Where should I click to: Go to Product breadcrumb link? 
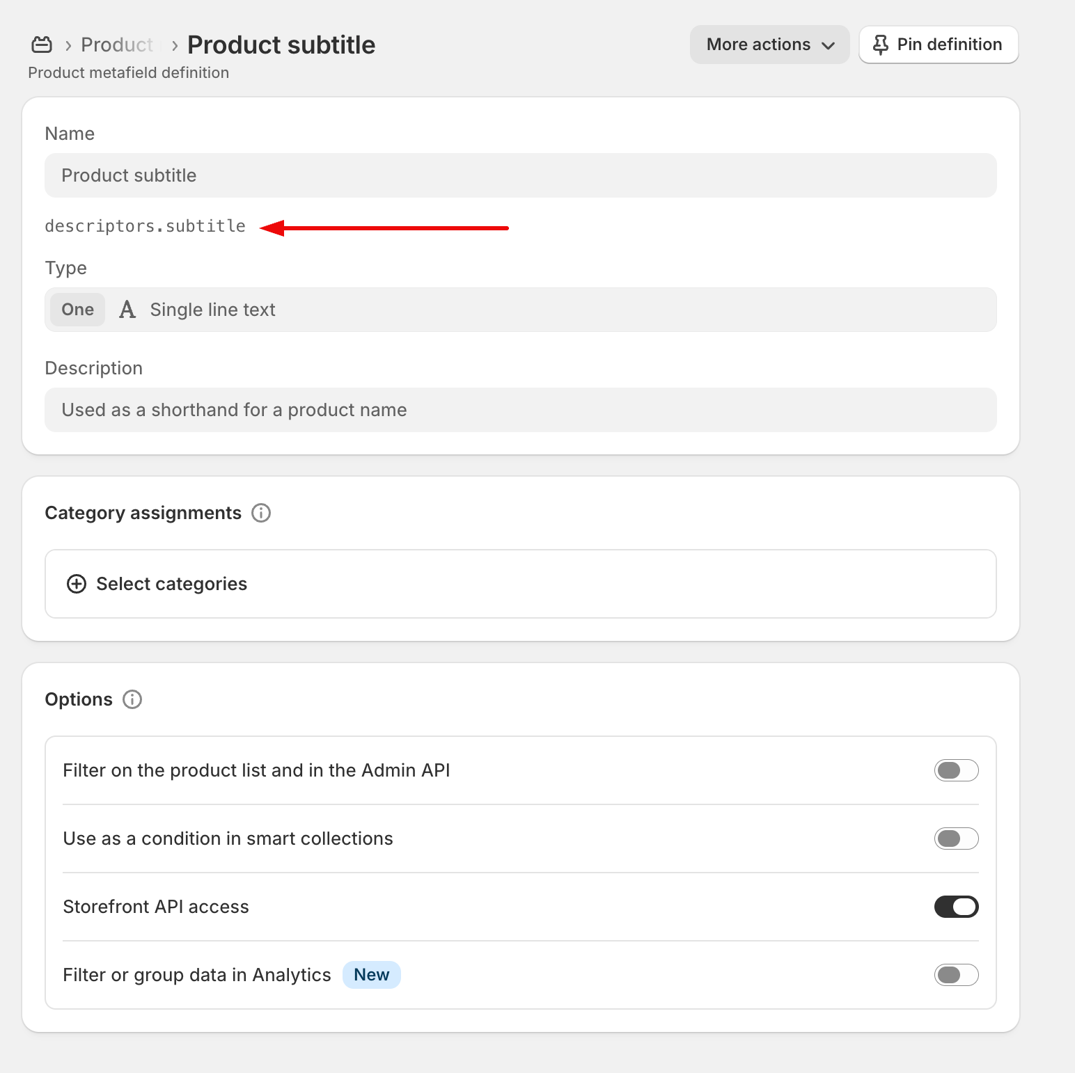(x=116, y=45)
